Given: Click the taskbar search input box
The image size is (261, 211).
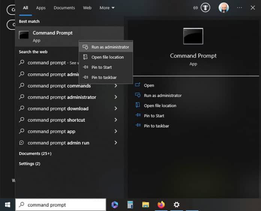Looking at the screenshot, I should point(61,205).
